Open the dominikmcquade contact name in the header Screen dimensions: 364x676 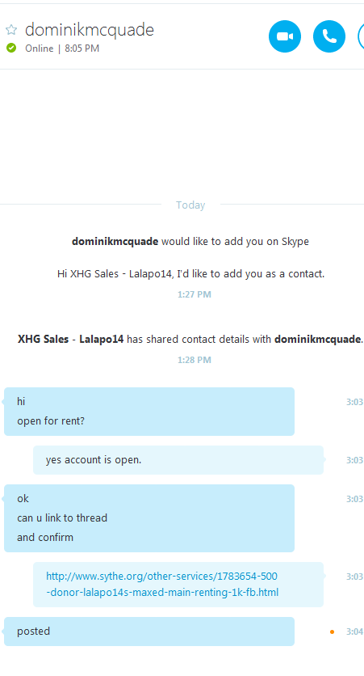pos(90,30)
